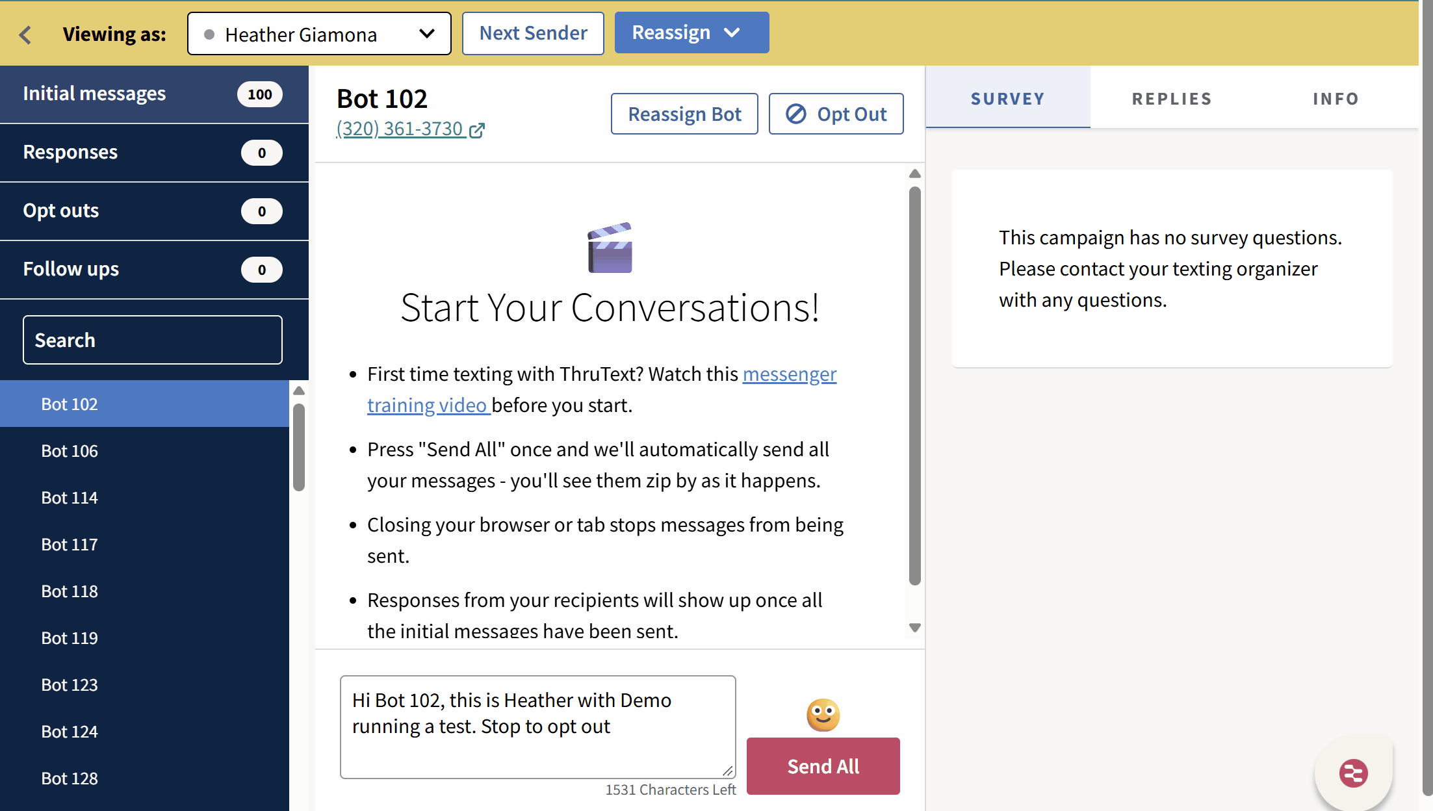
Task: Open the emoji picker smiley icon
Action: (x=823, y=715)
